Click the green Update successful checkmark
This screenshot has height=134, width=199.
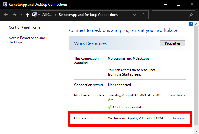coord(110,107)
